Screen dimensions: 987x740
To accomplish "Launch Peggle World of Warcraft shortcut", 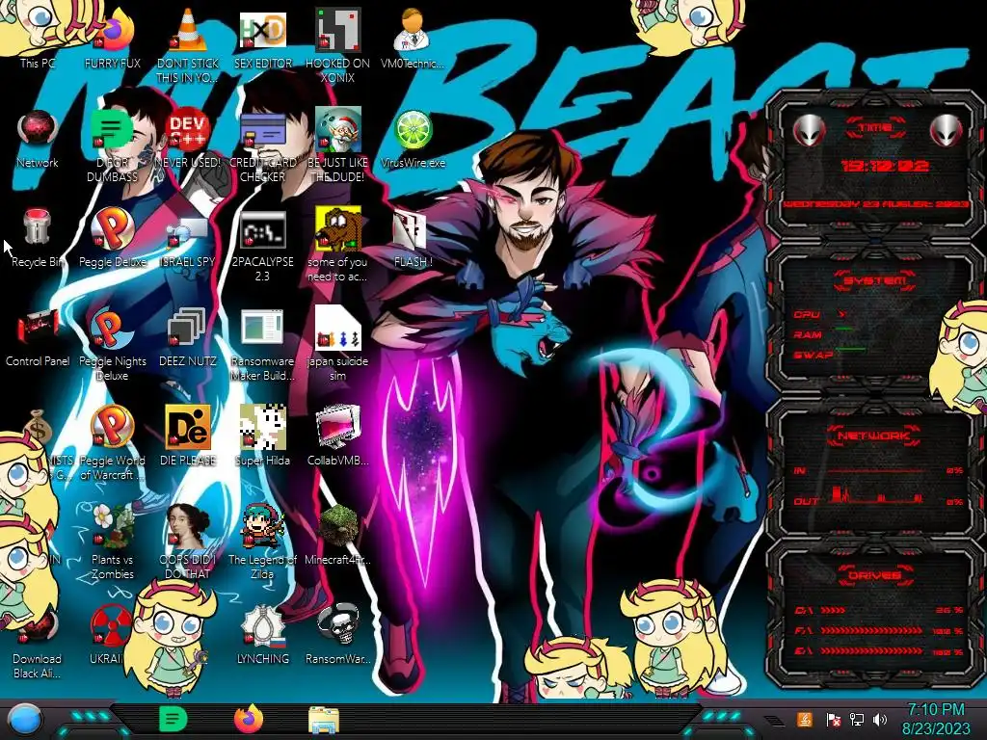I will click(112, 443).
